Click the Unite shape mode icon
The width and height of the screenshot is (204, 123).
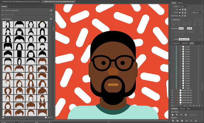click(x=172, y=115)
